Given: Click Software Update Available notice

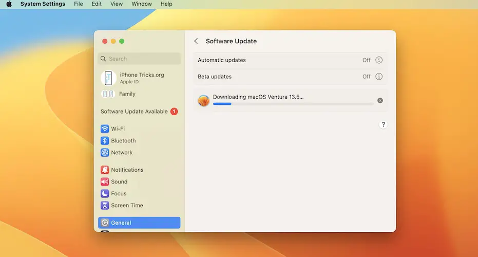Looking at the screenshot, I should 134,112.
